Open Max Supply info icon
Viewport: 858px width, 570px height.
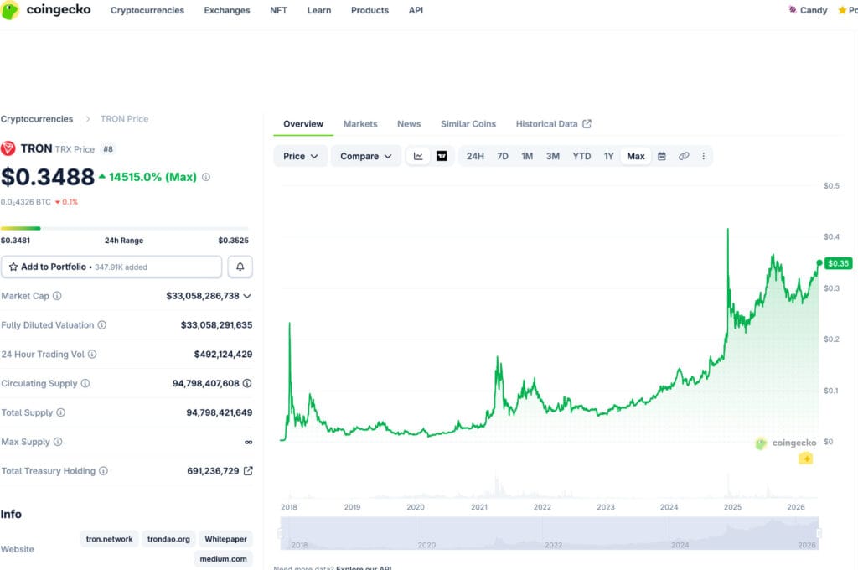pyautogui.click(x=58, y=441)
